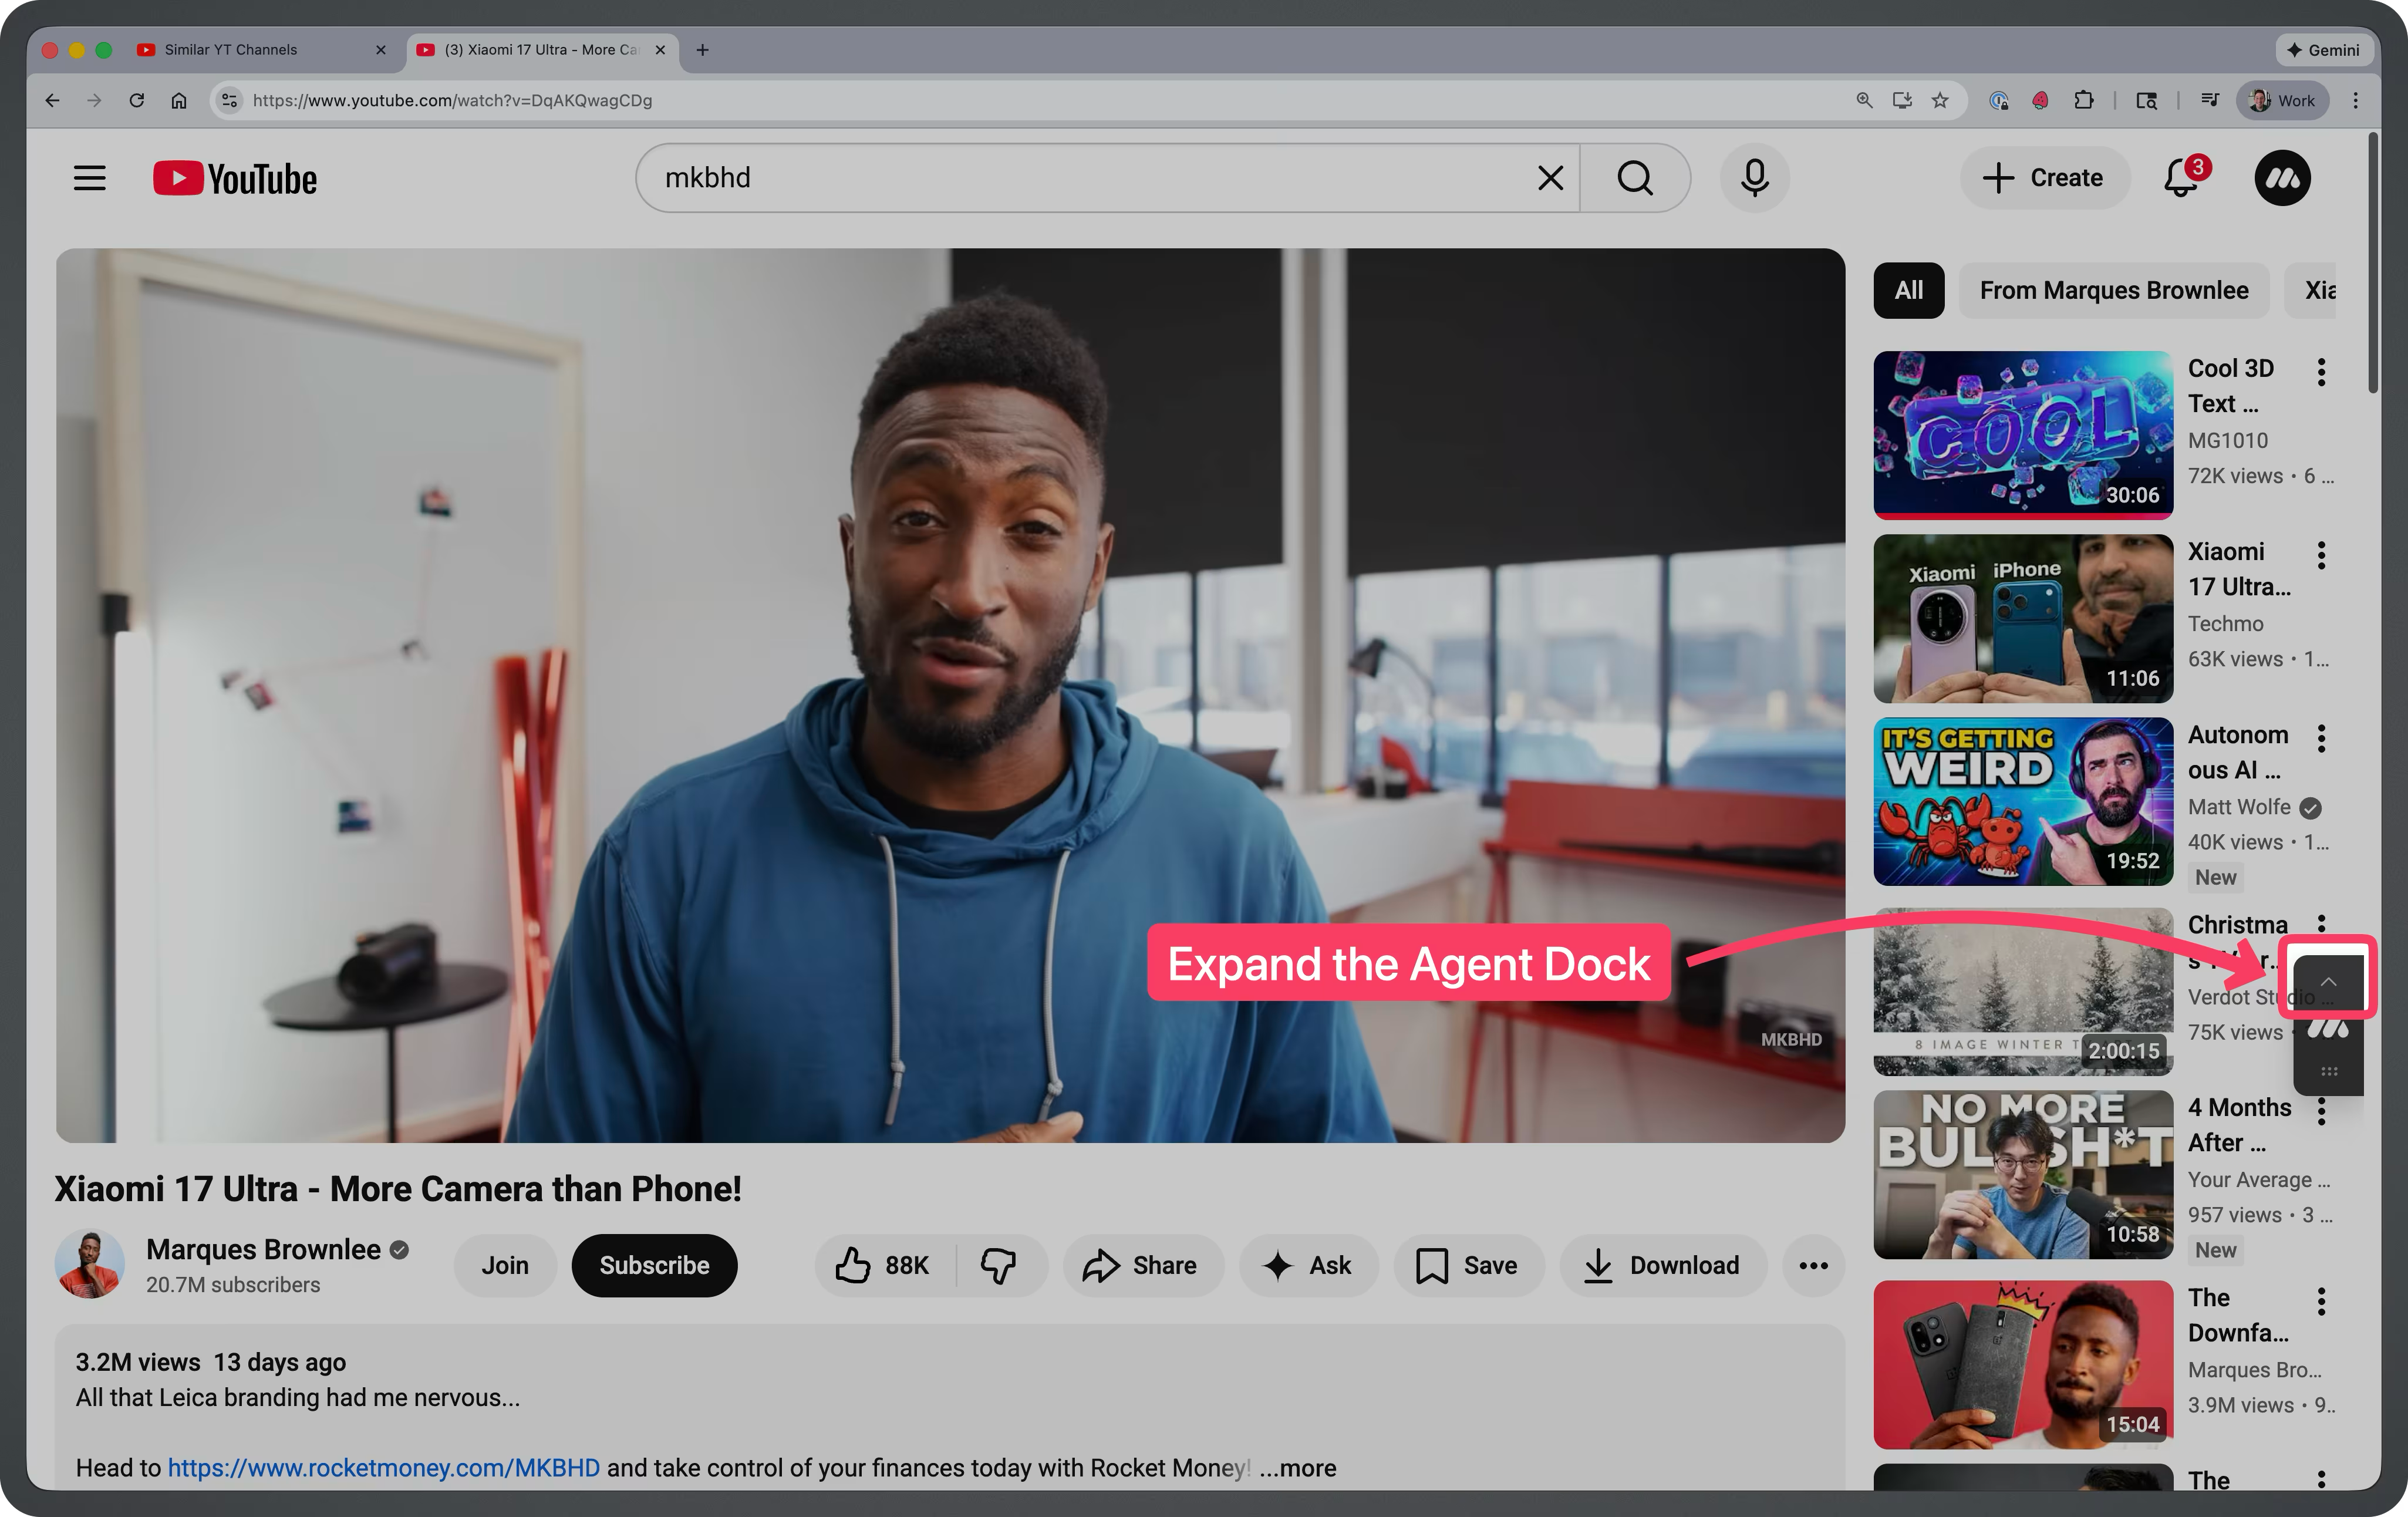Select the From Marques Brownlee filter chip
Viewport: 2408px width, 1517px height.
pos(2113,290)
